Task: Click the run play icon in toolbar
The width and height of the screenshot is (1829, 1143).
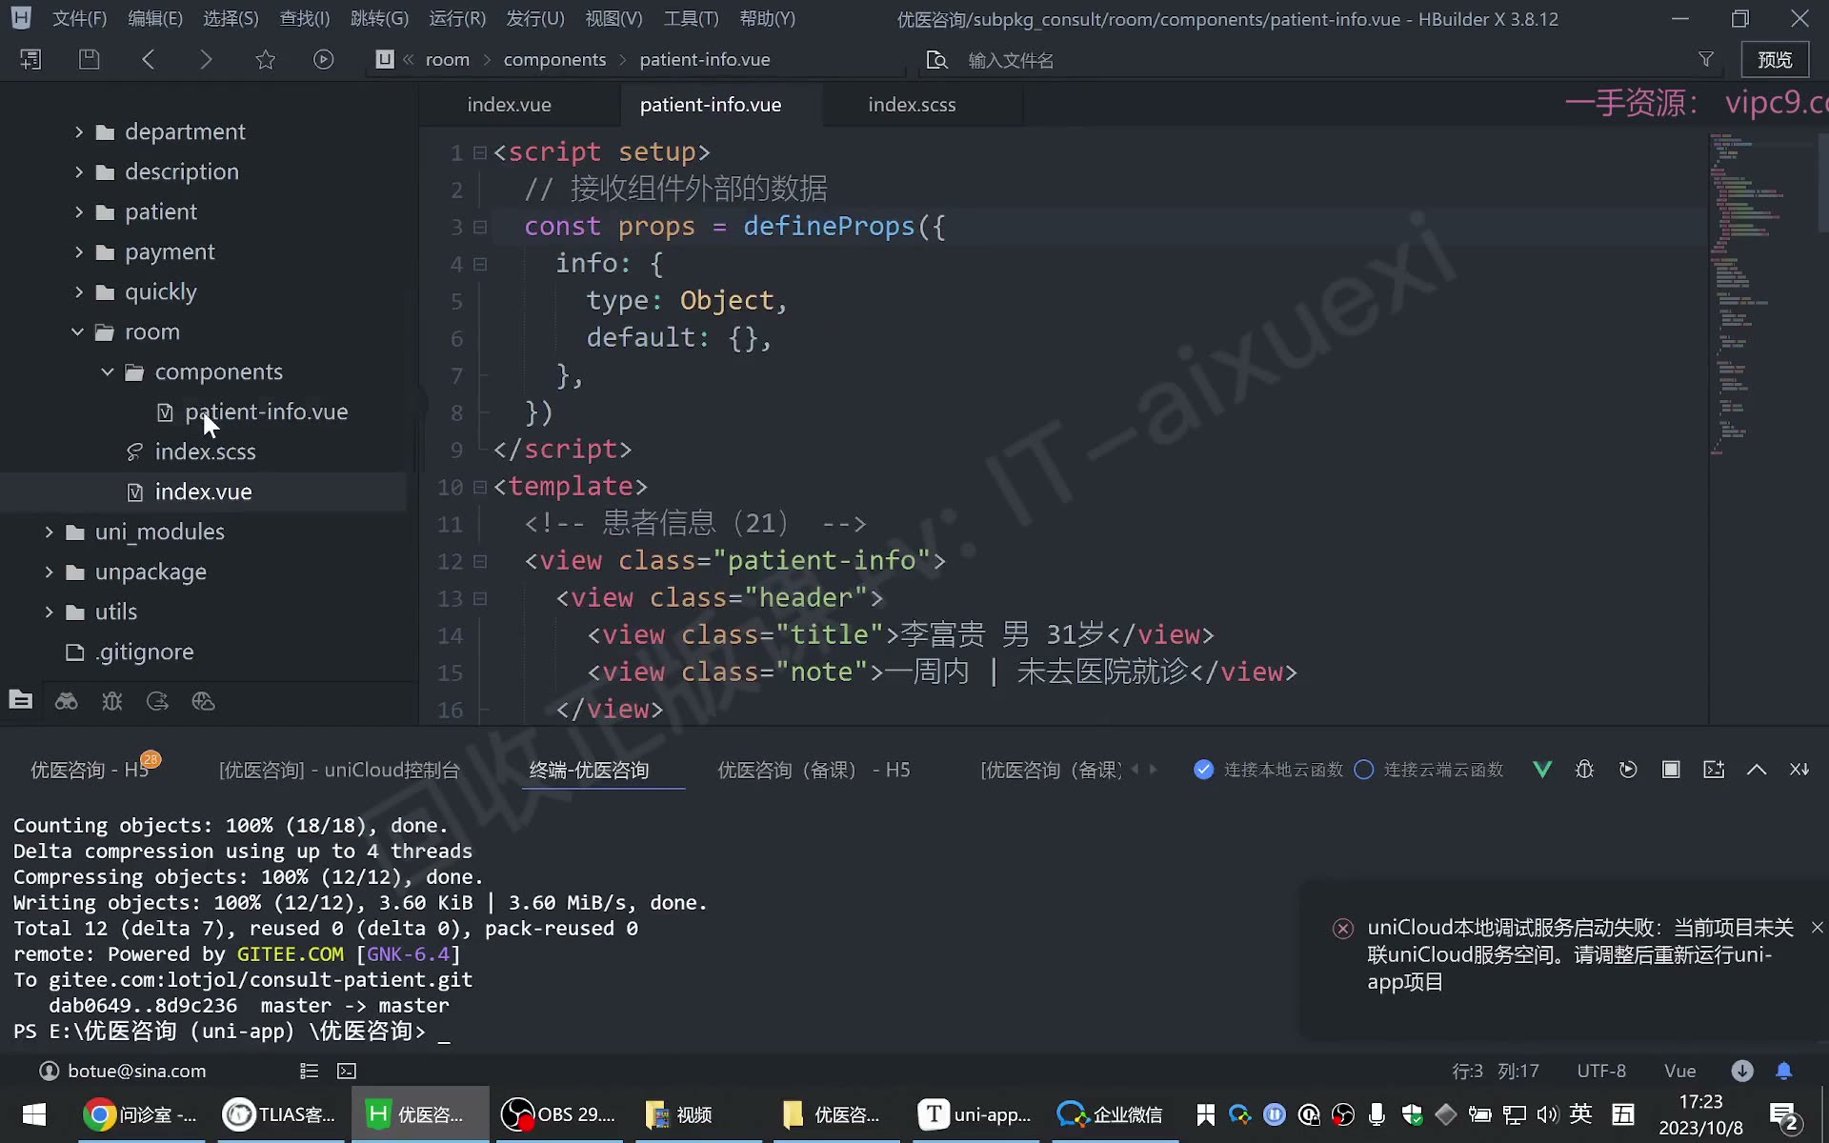Action: [x=323, y=59]
